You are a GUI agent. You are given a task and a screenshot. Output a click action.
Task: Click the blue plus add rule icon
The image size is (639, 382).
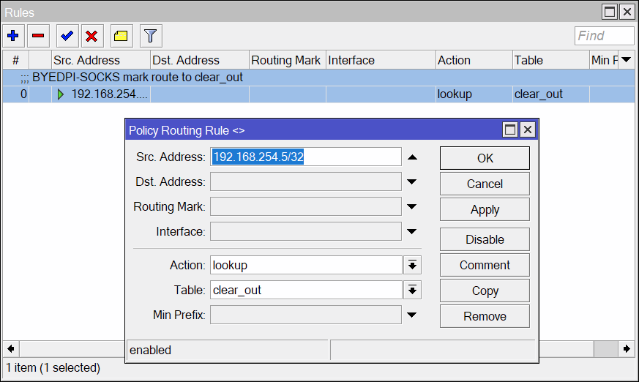(x=13, y=36)
